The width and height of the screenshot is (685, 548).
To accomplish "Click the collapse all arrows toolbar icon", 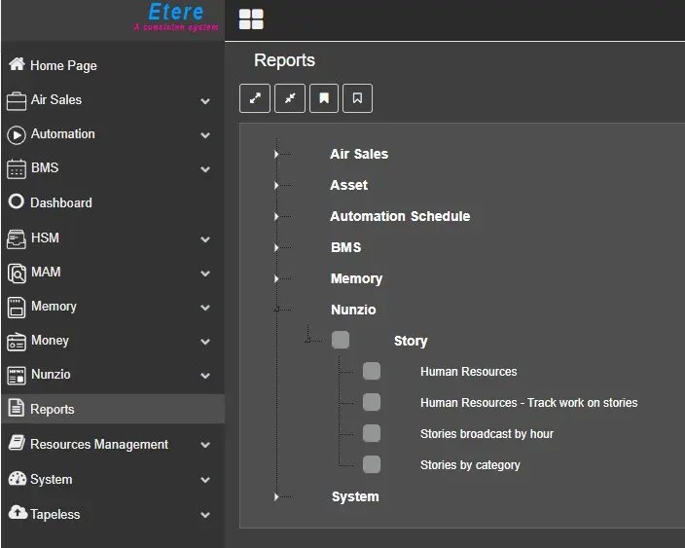I will pos(290,98).
